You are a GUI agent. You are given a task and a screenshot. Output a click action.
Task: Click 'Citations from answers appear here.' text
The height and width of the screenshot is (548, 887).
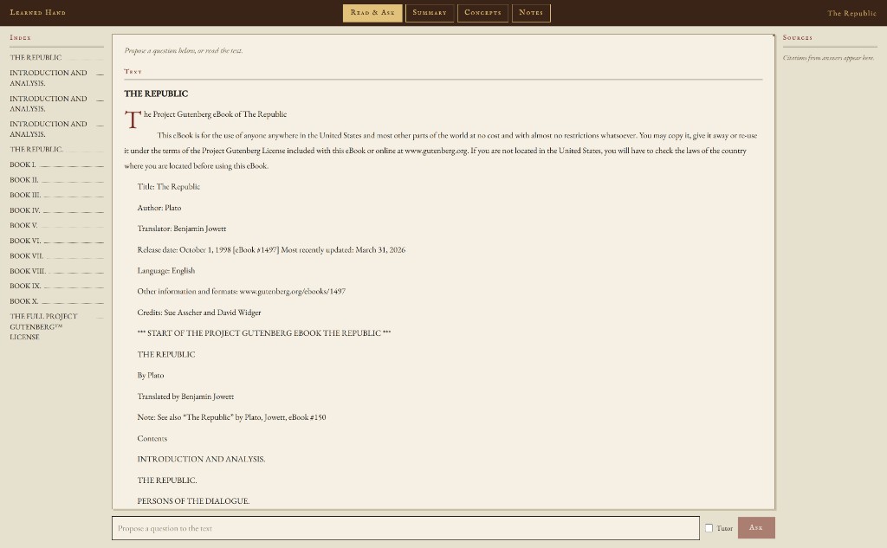pyautogui.click(x=829, y=58)
